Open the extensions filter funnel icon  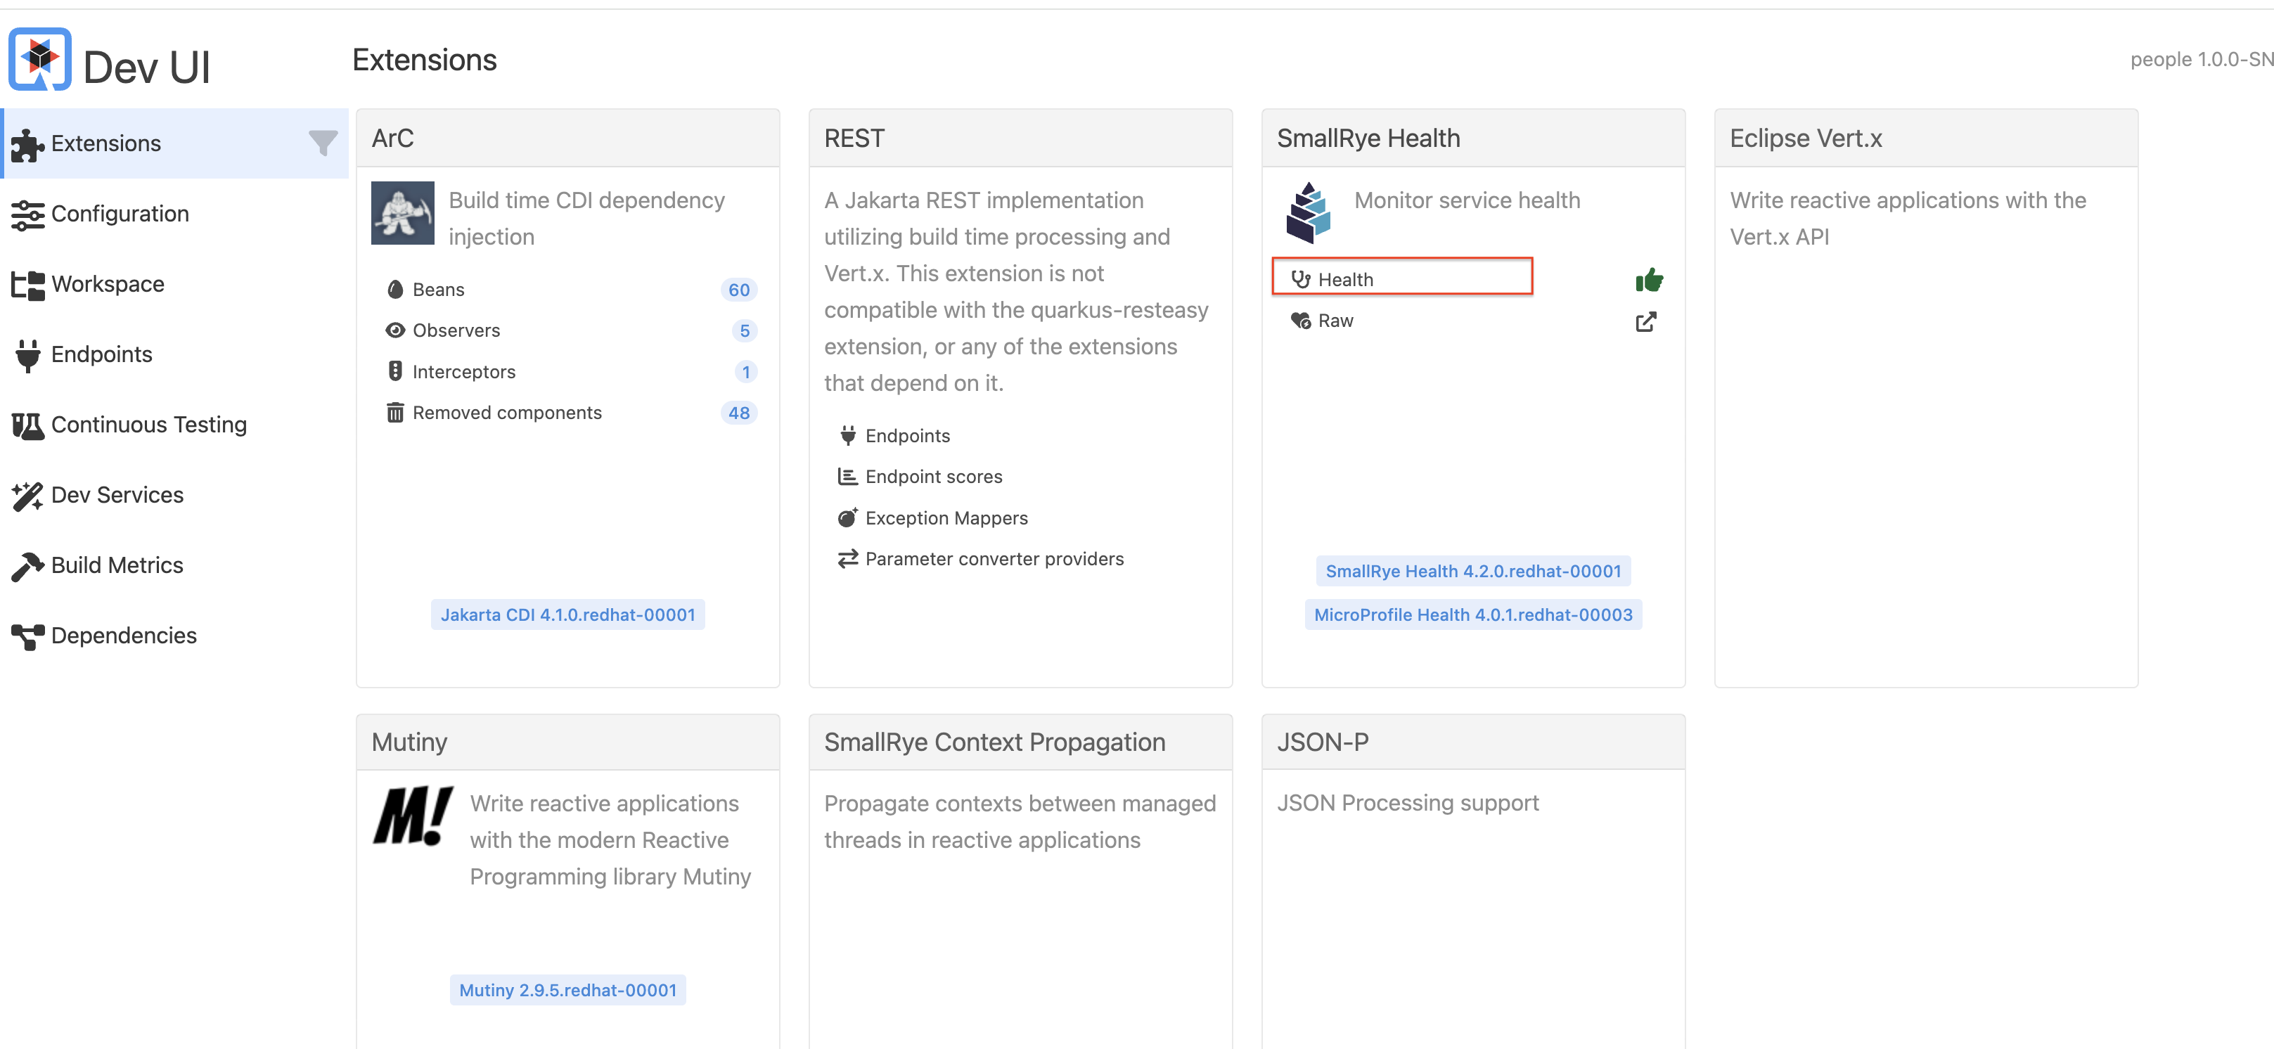click(323, 142)
